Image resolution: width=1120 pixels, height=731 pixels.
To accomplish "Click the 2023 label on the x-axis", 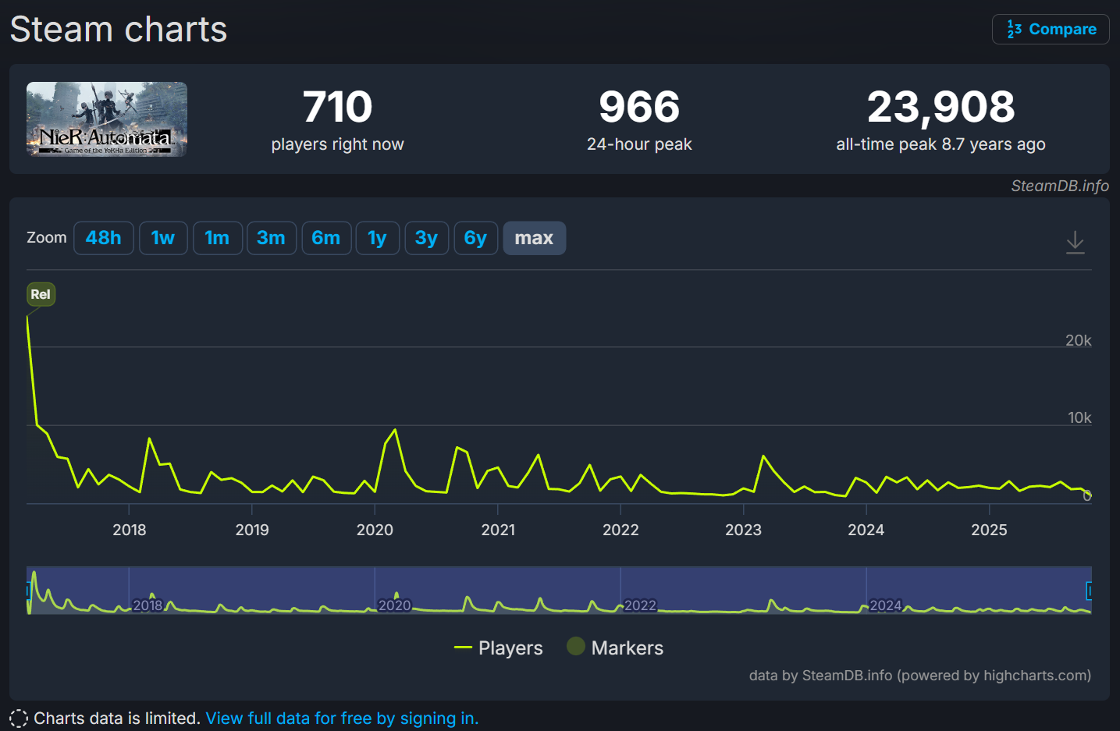I will (x=743, y=530).
